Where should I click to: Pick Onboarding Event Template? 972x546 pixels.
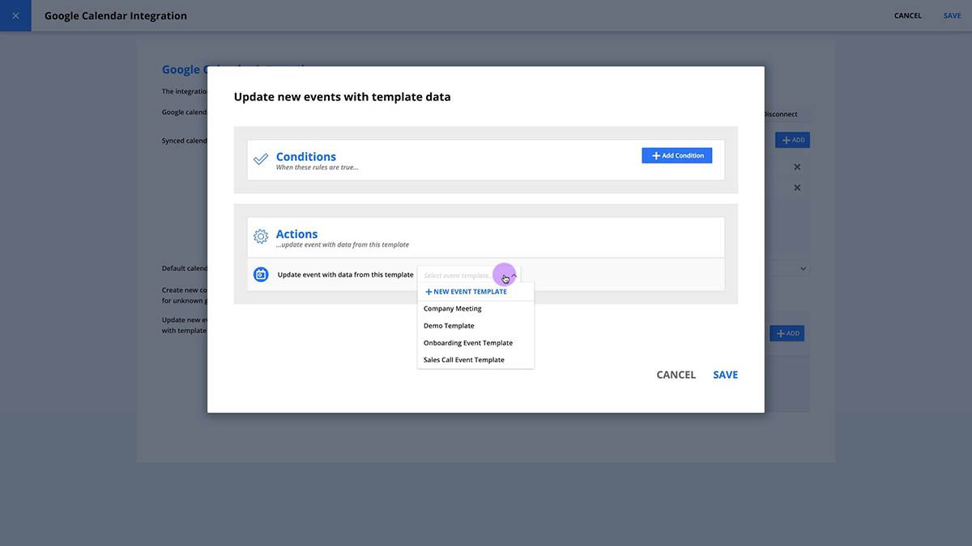[x=475, y=343]
